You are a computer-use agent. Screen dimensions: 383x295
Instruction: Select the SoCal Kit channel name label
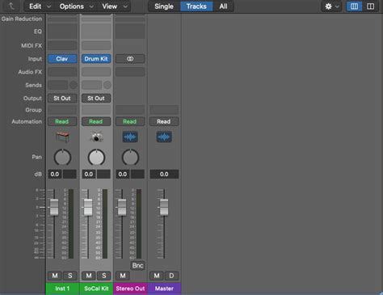pyautogui.click(x=96, y=289)
